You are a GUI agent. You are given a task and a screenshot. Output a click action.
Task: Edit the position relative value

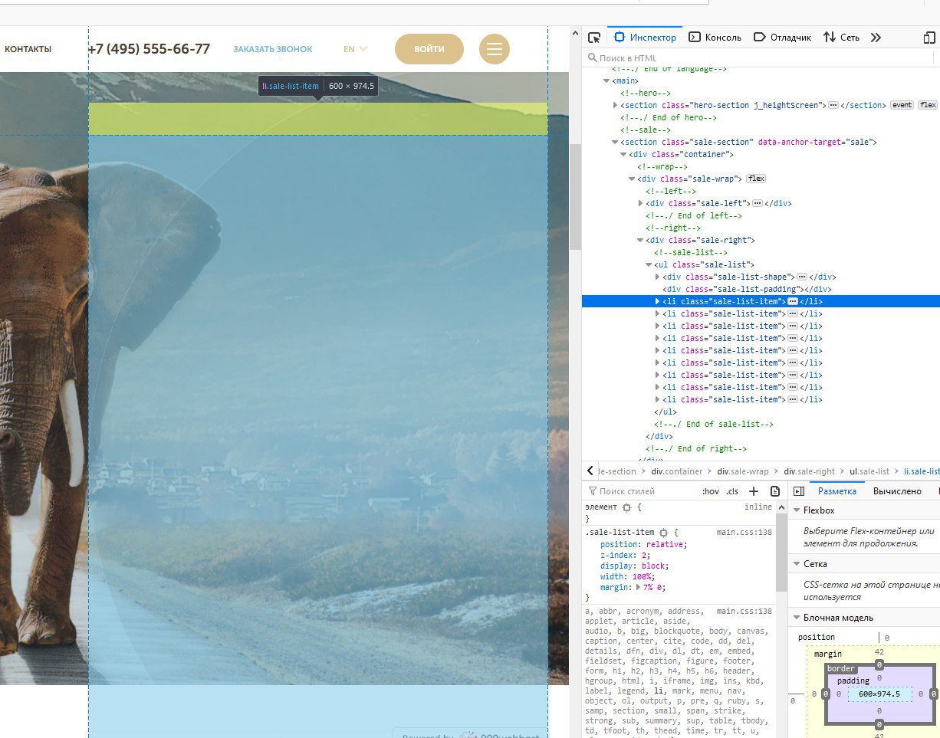665,544
